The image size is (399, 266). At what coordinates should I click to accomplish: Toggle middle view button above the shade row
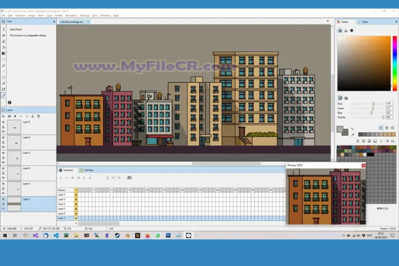387,127
